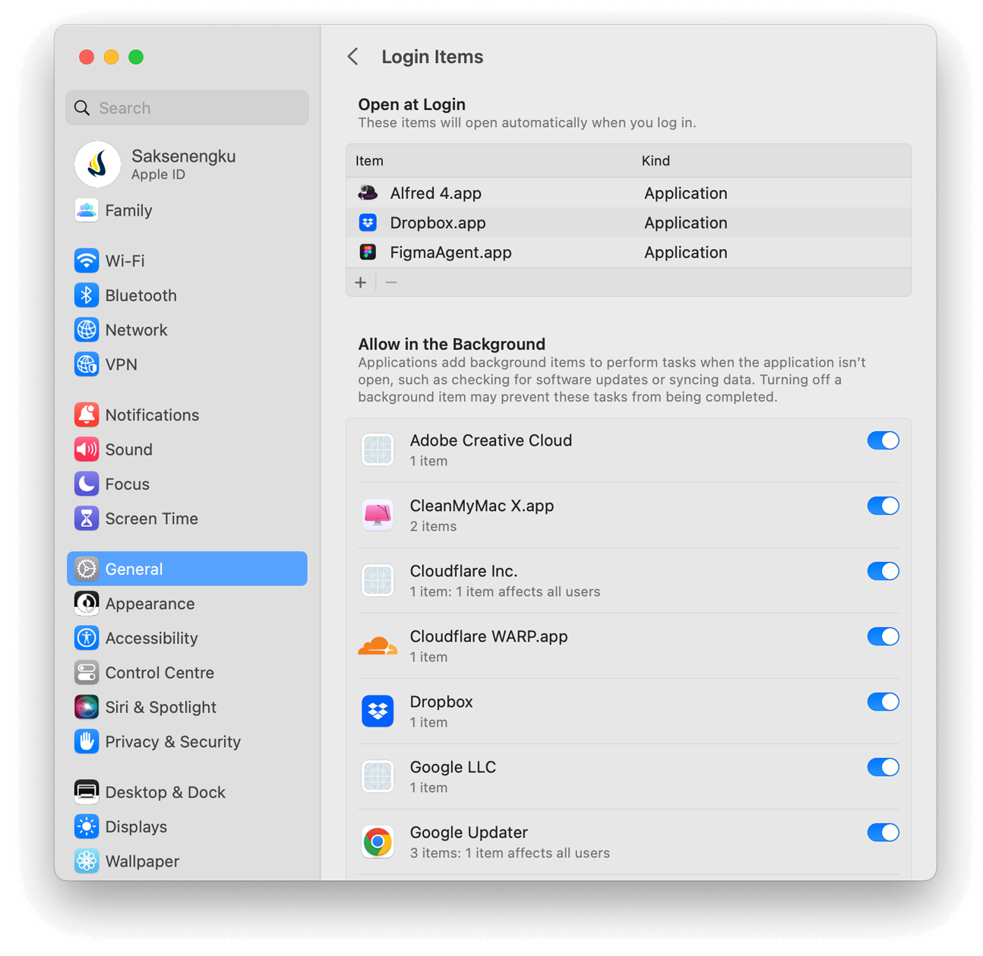Click the Apple ID avatar picture

[x=98, y=164]
